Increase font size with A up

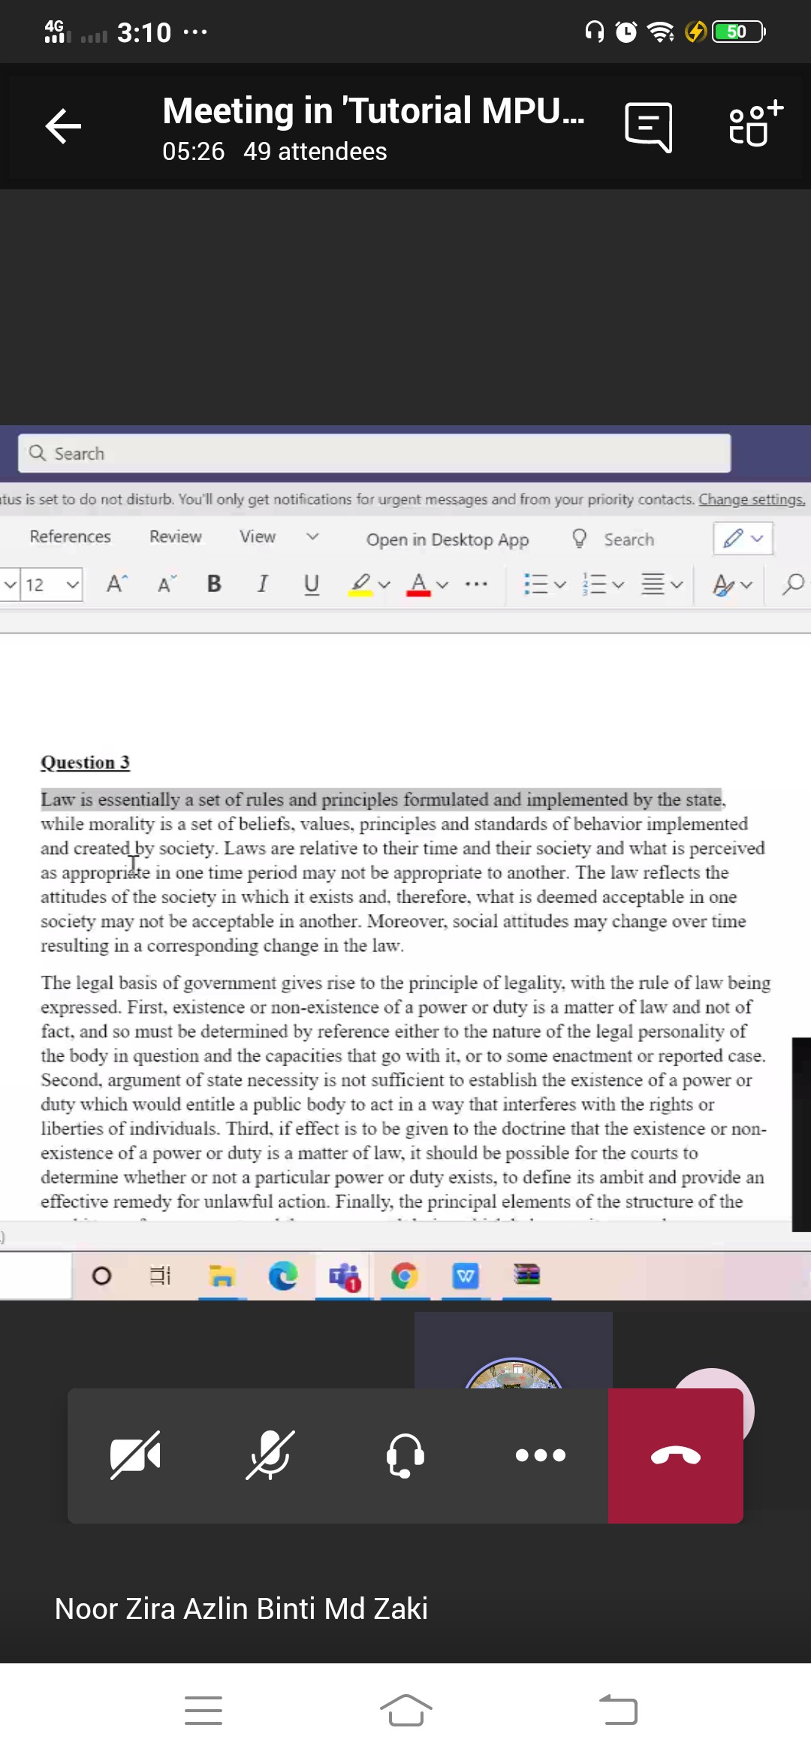tap(116, 584)
